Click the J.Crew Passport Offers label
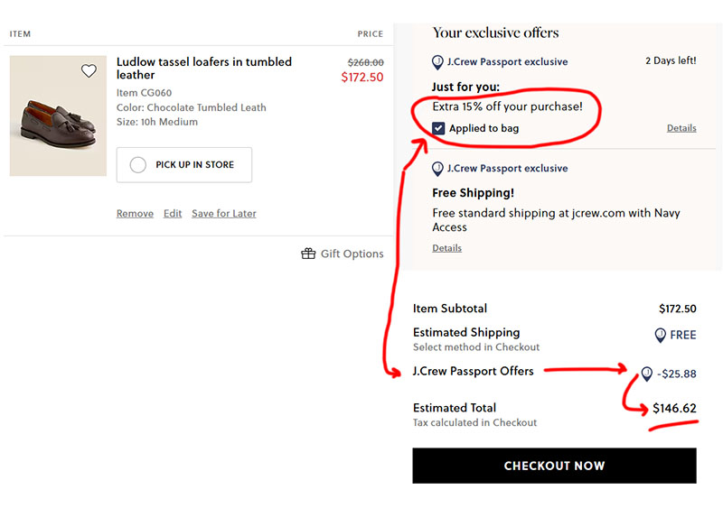Image resolution: width=723 pixels, height=508 pixels. tap(473, 371)
